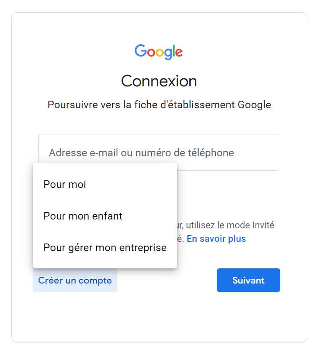Click the green 'l' in the Google logo

[x=173, y=51]
